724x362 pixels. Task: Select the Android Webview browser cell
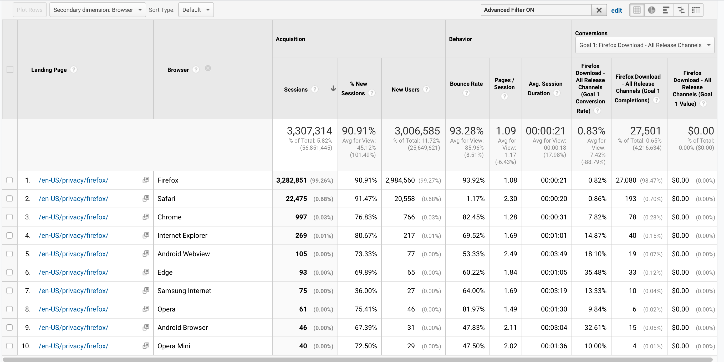pyautogui.click(x=213, y=254)
